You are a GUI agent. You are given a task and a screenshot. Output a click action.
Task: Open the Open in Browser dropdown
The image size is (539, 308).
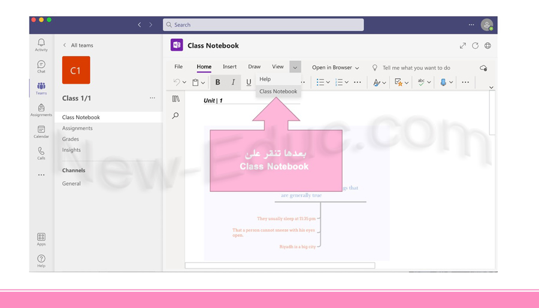pyautogui.click(x=335, y=68)
